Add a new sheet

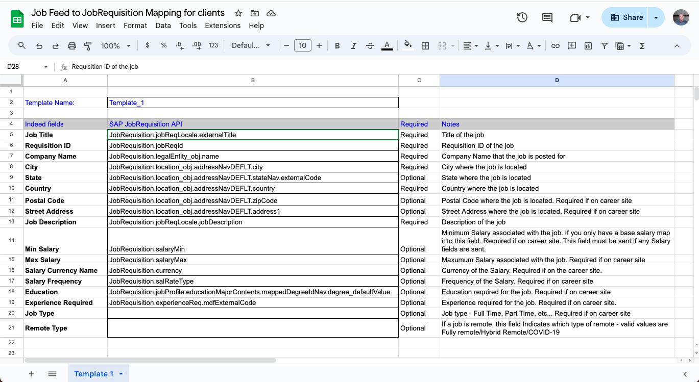click(x=32, y=374)
